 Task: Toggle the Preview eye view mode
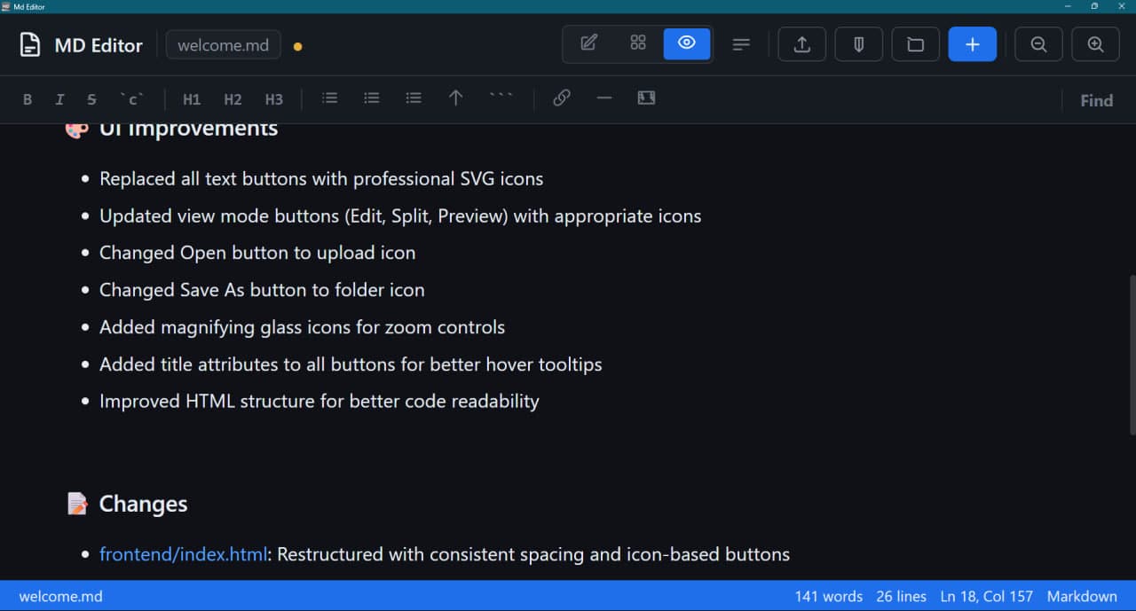(x=687, y=43)
